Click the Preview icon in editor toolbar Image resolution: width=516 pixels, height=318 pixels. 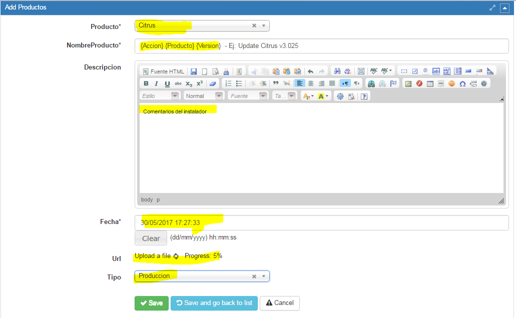coord(216,71)
